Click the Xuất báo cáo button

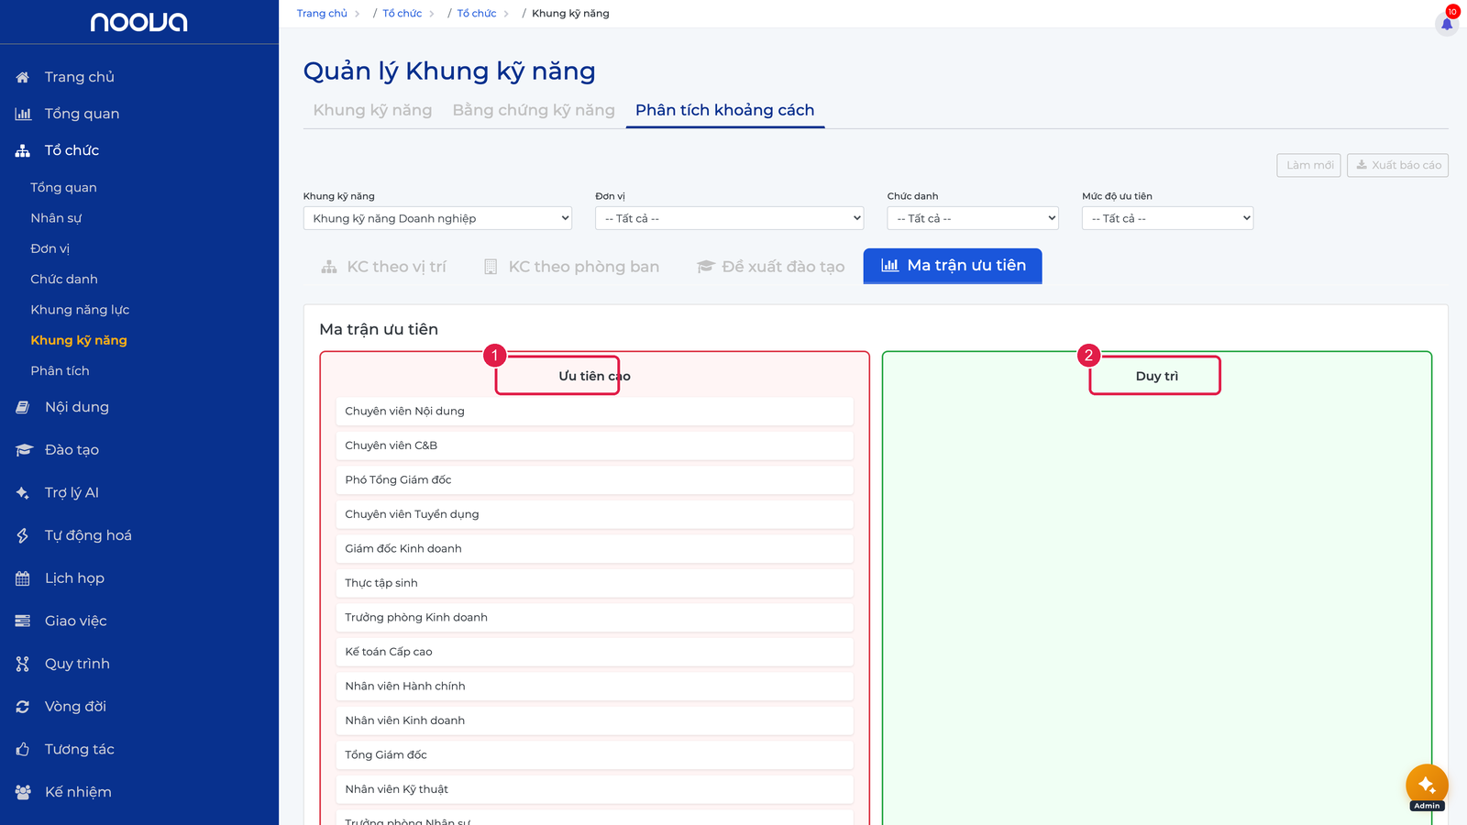(1397, 165)
